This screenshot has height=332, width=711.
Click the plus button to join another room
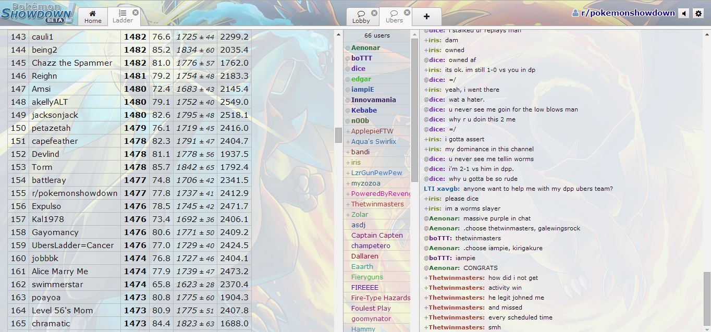[x=426, y=16]
